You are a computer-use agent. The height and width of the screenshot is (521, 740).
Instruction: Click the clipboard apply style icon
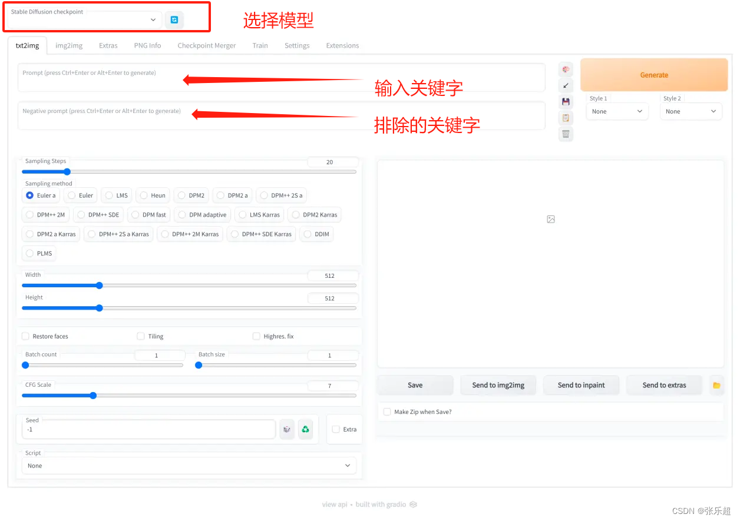(x=566, y=118)
